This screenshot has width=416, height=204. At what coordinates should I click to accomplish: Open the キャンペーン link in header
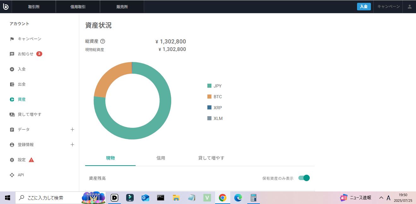tap(389, 7)
